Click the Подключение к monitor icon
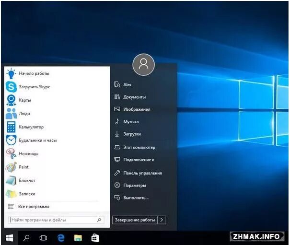The image size is (289, 245). pyautogui.click(x=117, y=160)
